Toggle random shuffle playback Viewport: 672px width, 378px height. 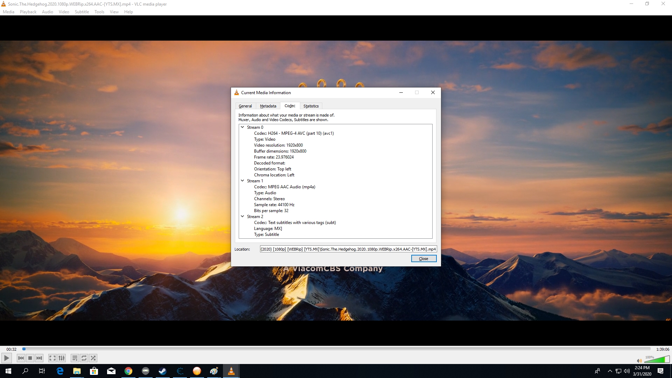click(x=93, y=358)
